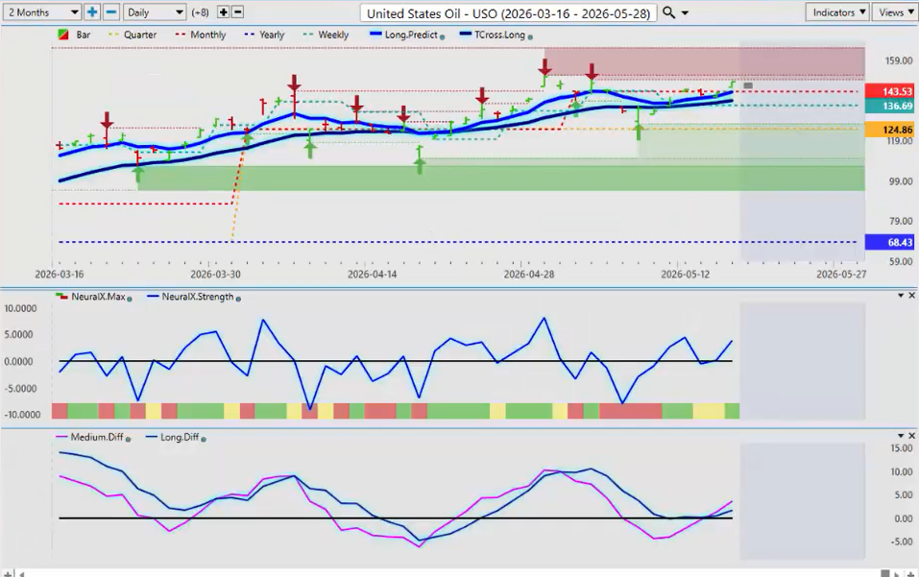Screen dimensions: 919x577
Task: Click the 159.00 price axis label
Action: click(899, 60)
